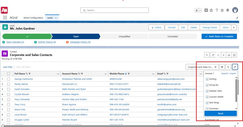Click the Mobile Phone descending sort arrow
243x127 pixels.
pyautogui.click(x=126, y=74)
